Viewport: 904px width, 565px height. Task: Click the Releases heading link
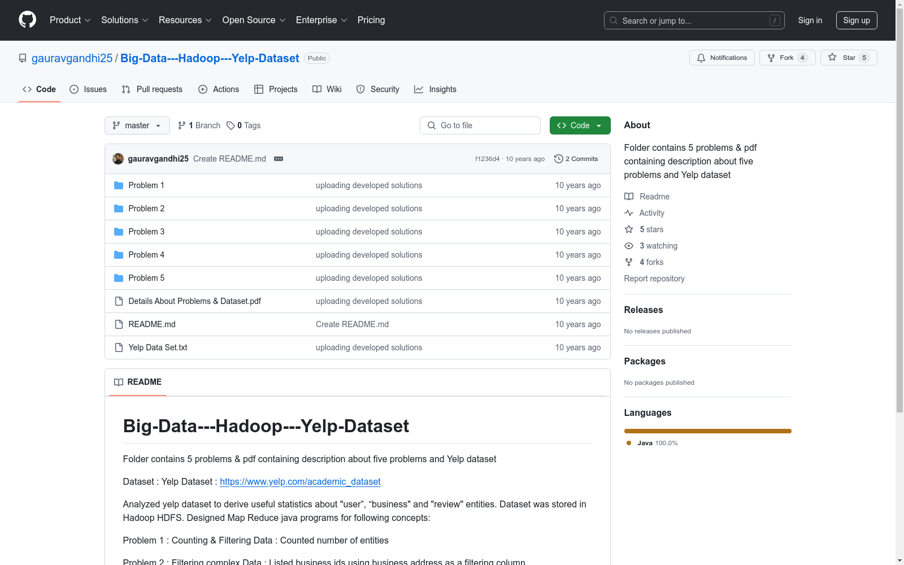[644, 310]
